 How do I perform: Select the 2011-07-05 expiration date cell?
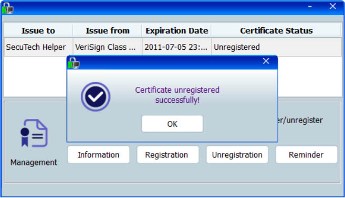(176, 47)
